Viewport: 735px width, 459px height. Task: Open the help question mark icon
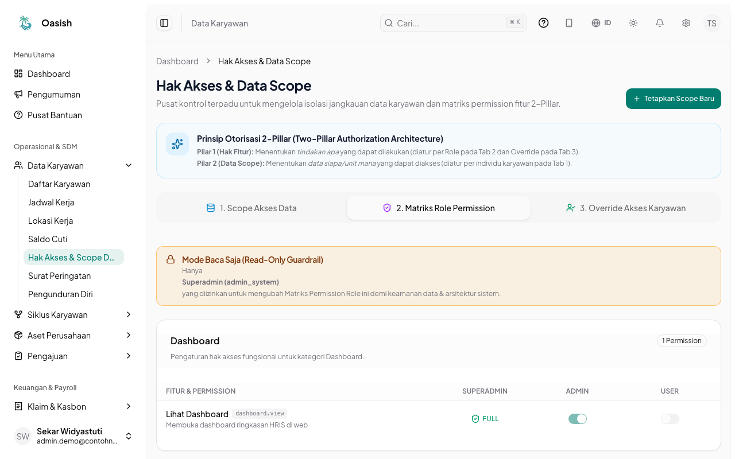click(x=543, y=23)
